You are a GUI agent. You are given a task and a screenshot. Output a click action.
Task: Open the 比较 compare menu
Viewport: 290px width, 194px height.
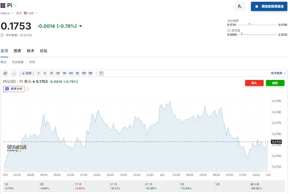click(x=27, y=73)
